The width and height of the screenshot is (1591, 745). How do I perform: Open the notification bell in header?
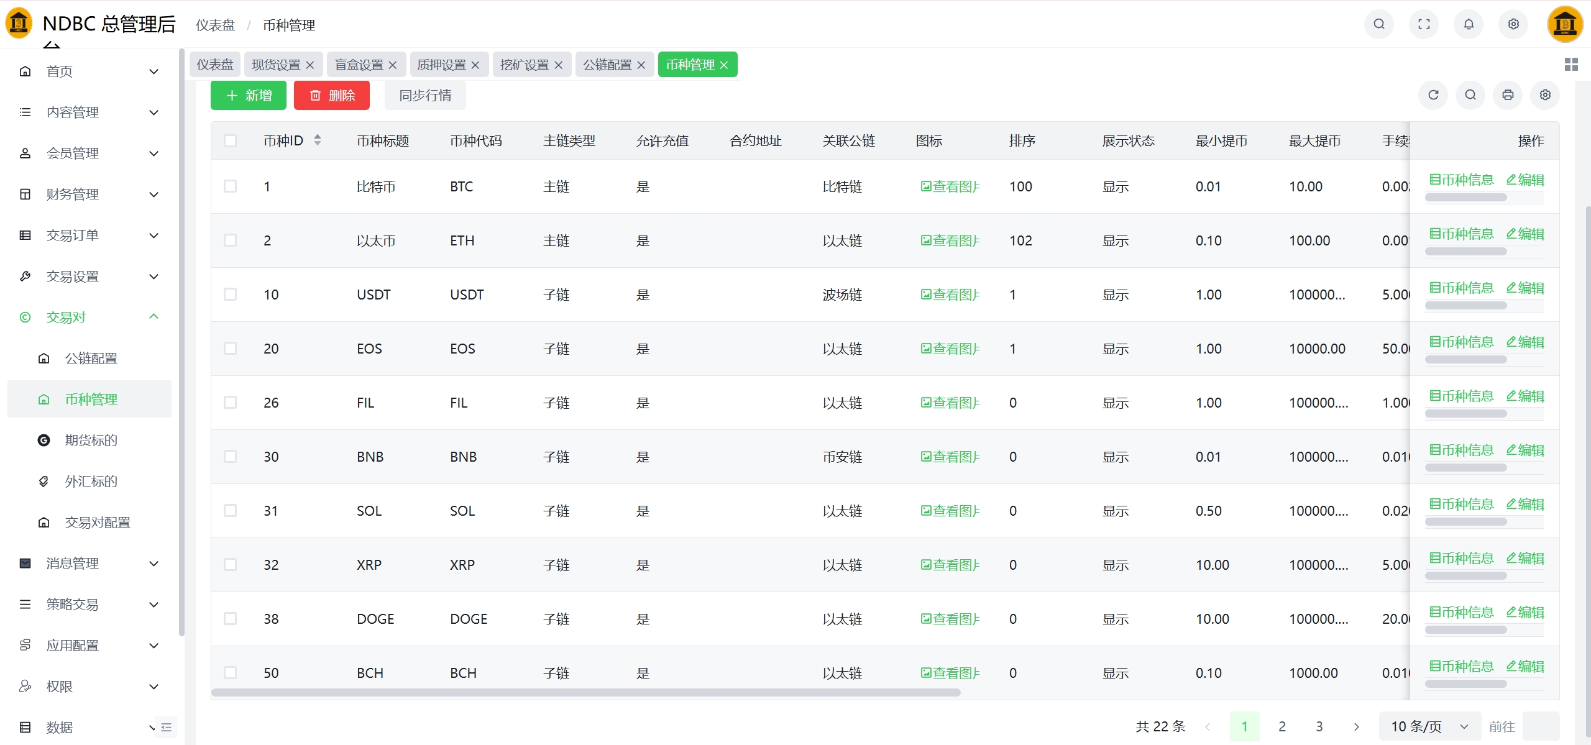(x=1469, y=24)
